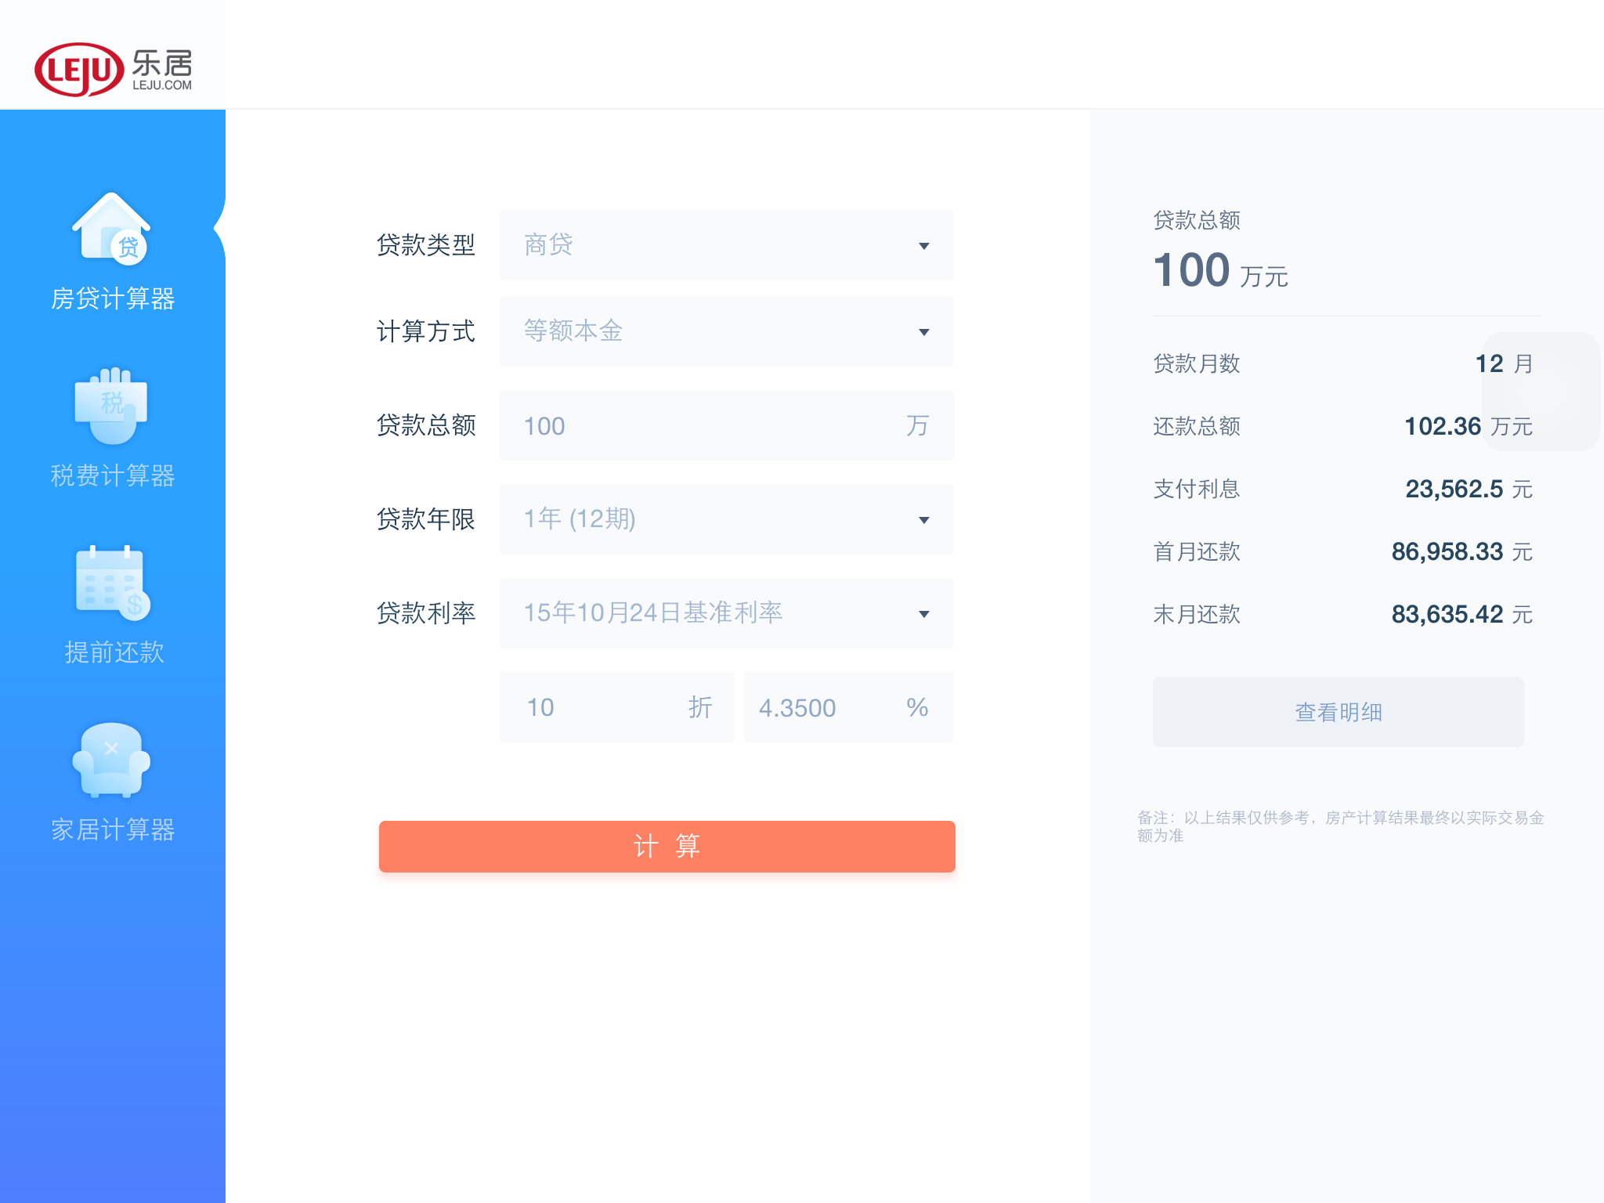Viewport: 1604px width, 1203px height.
Task: Switch to 提前还款 tab label
Action: click(114, 652)
